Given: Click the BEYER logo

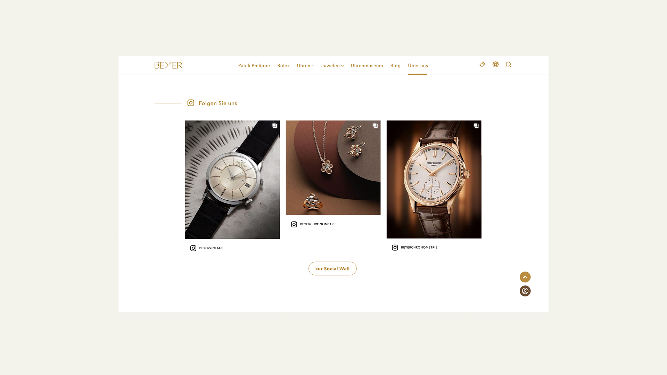Looking at the screenshot, I should pos(168,65).
